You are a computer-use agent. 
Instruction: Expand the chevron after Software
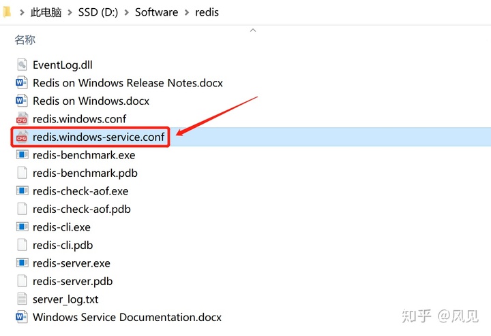tap(187, 12)
